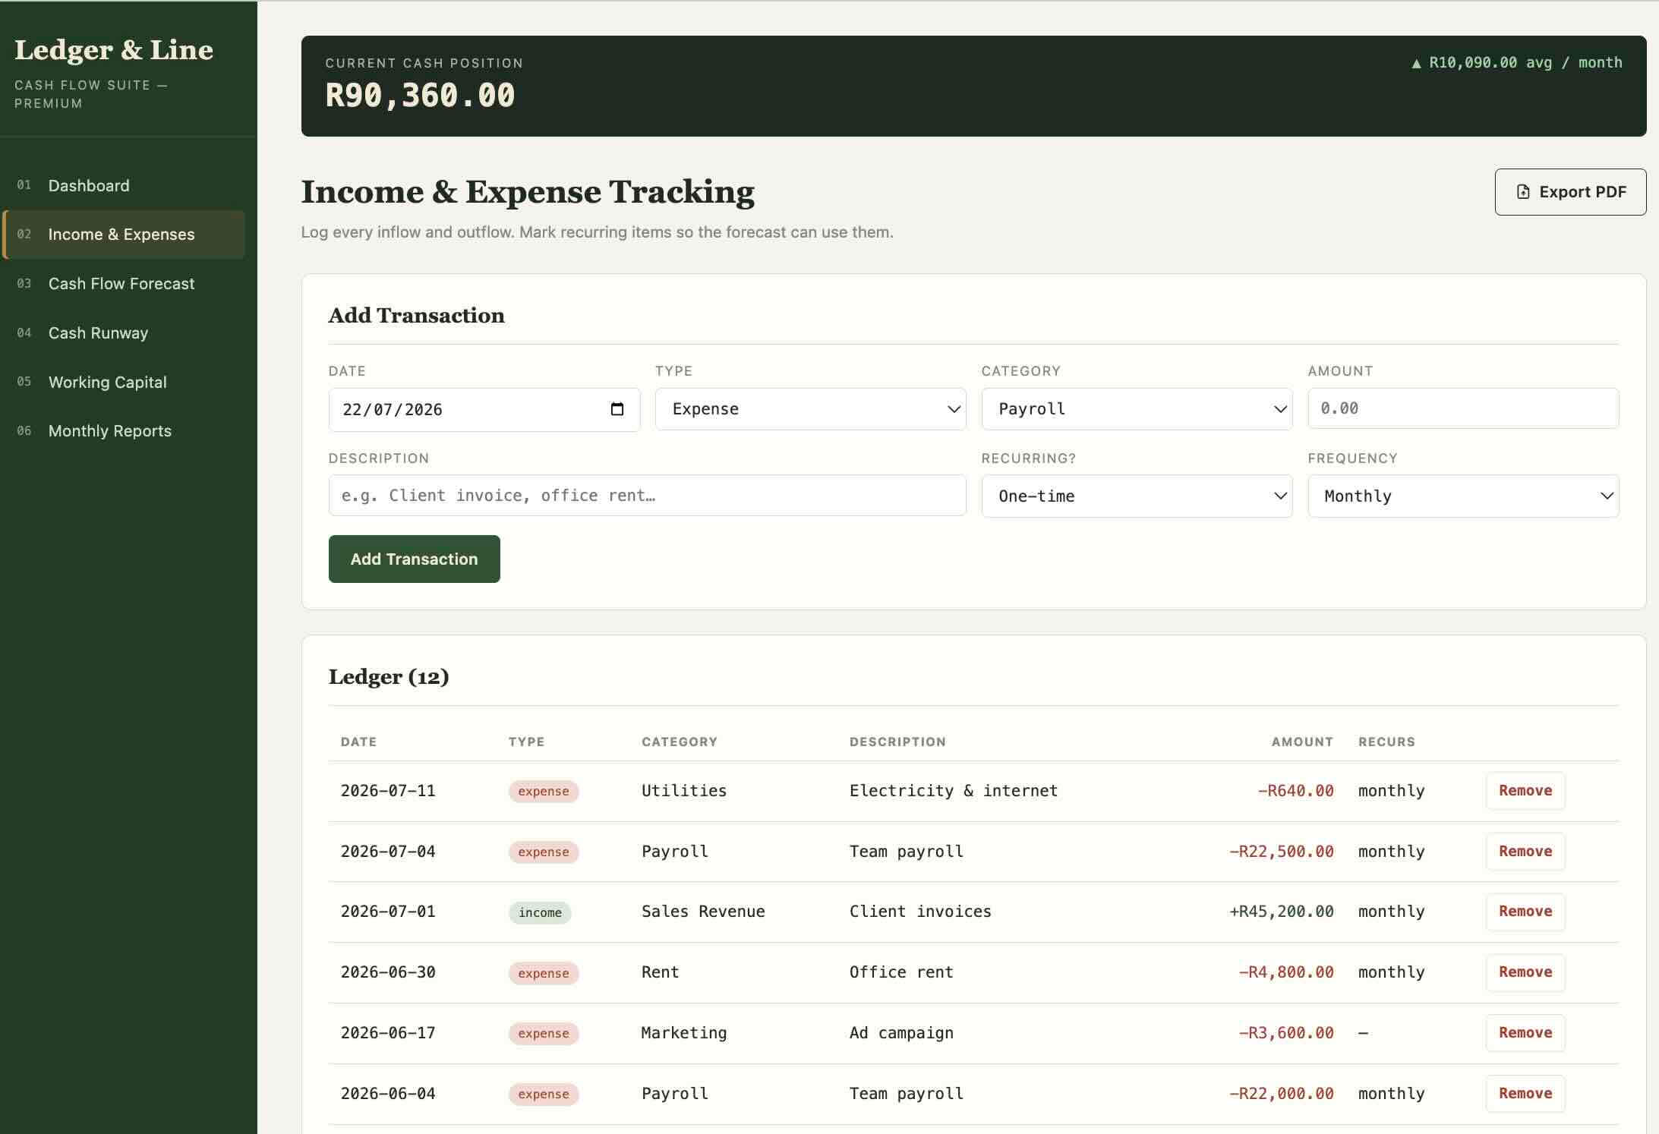
Task: Remove the Electricity & internet entry
Action: (x=1525, y=791)
